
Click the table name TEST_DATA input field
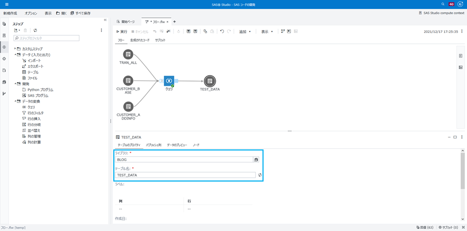pos(185,175)
